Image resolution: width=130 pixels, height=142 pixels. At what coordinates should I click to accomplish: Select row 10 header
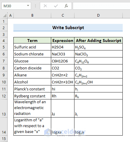[4, 82]
